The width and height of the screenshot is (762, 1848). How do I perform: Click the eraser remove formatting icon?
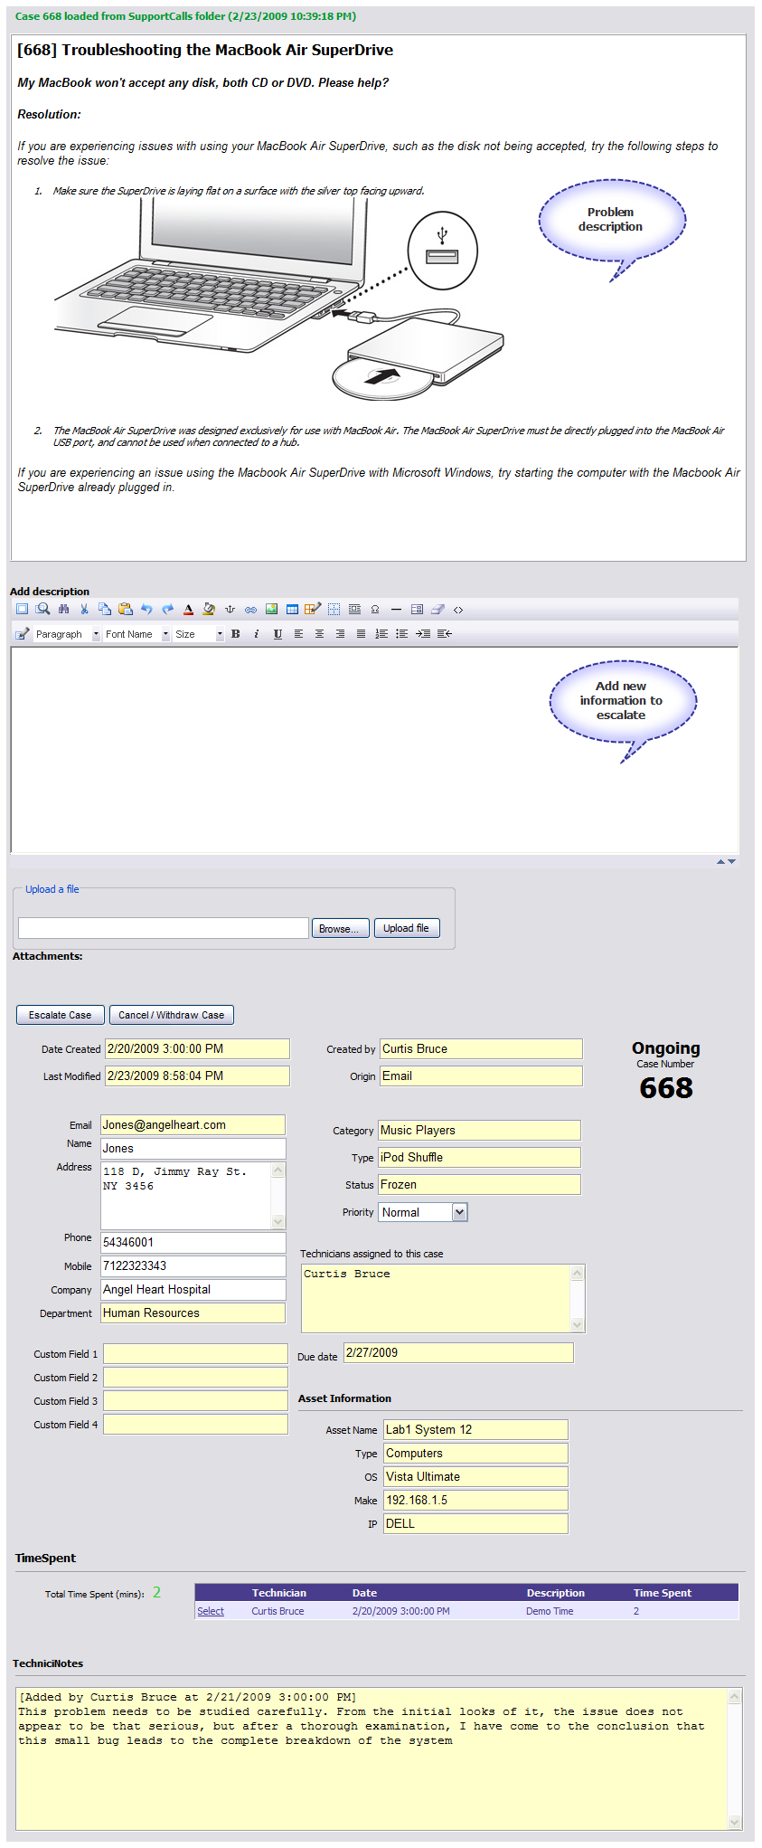(x=437, y=609)
